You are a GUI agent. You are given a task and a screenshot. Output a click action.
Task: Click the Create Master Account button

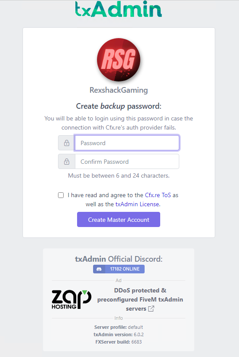click(x=119, y=220)
